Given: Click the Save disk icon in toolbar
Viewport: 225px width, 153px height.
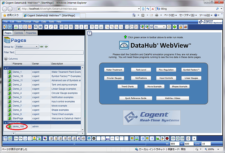Looking at the screenshot, I should [x=10, y=27].
